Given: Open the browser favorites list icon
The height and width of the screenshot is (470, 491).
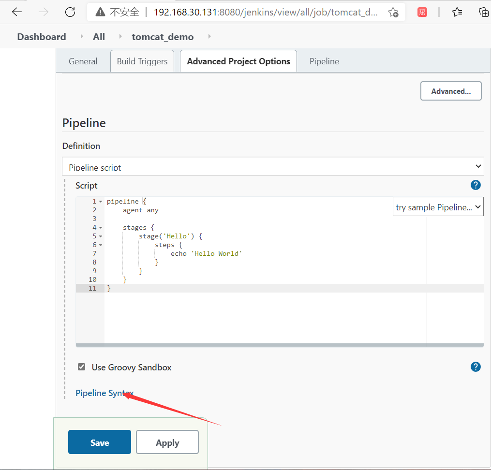Looking at the screenshot, I should [x=457, y=12].
